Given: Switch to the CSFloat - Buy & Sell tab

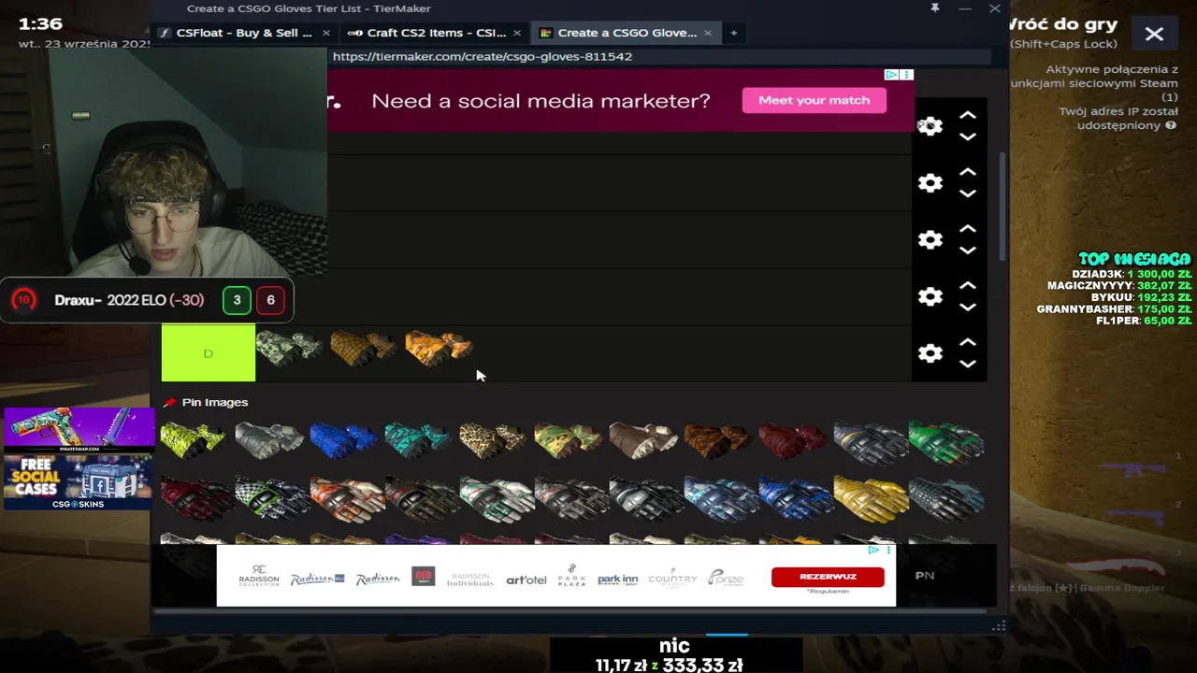Looking at the screenshot, I should point(243,33).
